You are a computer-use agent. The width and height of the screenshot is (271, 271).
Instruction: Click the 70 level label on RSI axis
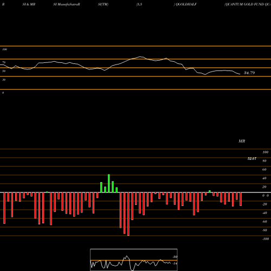pyautogui.click(x=4, y=62)
